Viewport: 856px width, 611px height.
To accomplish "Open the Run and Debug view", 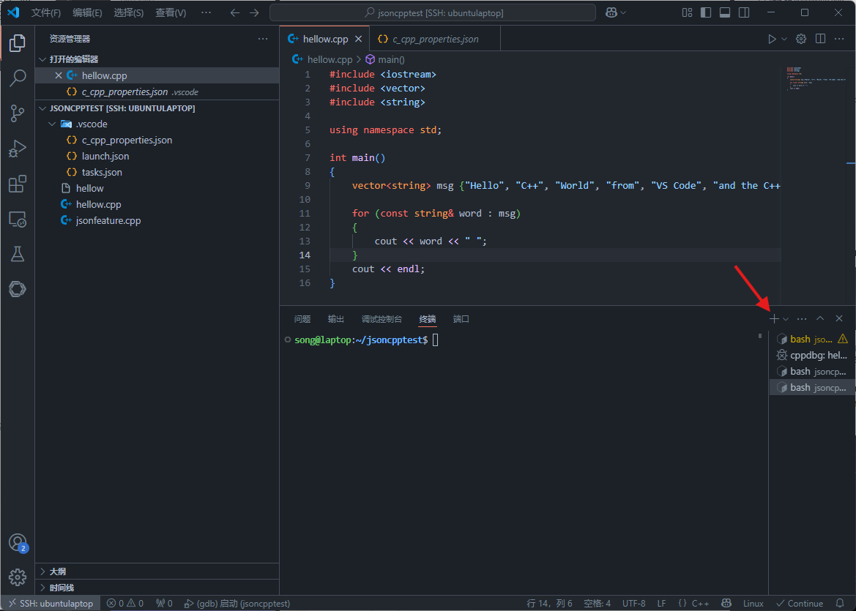I will [18, 149].
